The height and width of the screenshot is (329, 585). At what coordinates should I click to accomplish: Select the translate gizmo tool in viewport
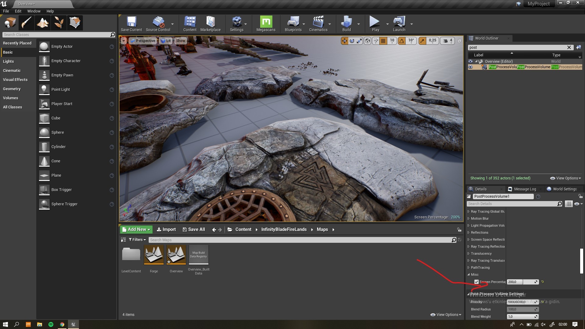(345, 41)
